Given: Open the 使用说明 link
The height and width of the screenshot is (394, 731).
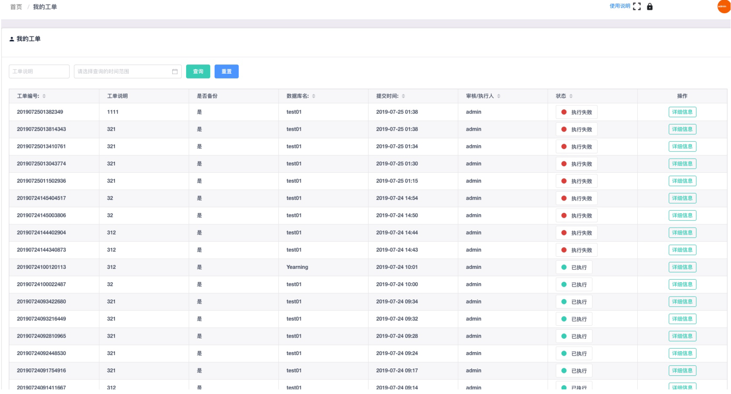Looking at the screenshot, I should pyautogui.click(x=619, y=6).
